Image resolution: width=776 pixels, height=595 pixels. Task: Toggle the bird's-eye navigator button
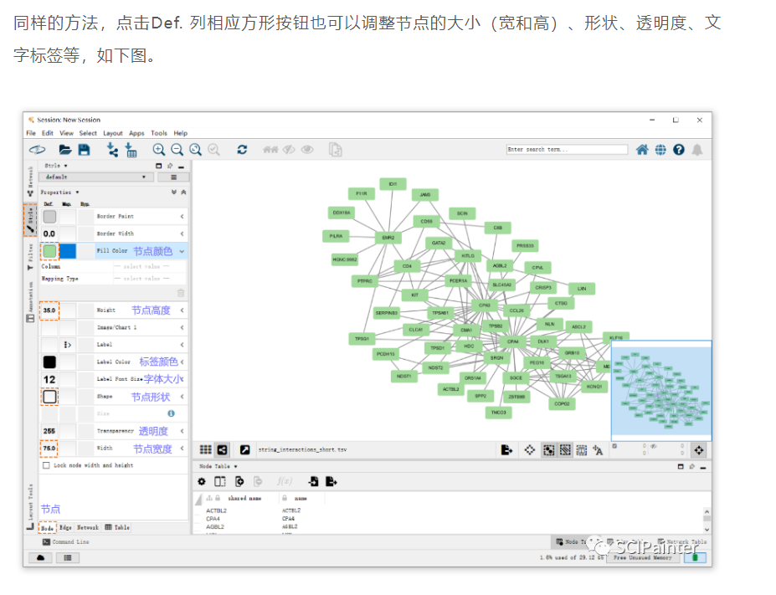click(698, 450)
